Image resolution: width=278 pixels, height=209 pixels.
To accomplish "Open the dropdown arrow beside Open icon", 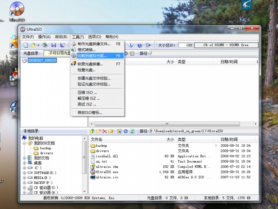I will point(38,45).
